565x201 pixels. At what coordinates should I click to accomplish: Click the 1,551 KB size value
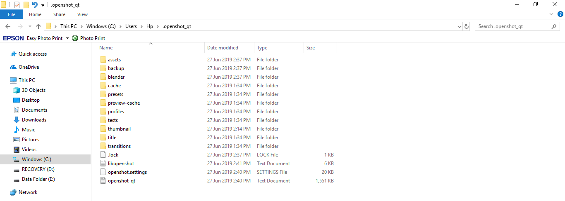pos(325,181)
